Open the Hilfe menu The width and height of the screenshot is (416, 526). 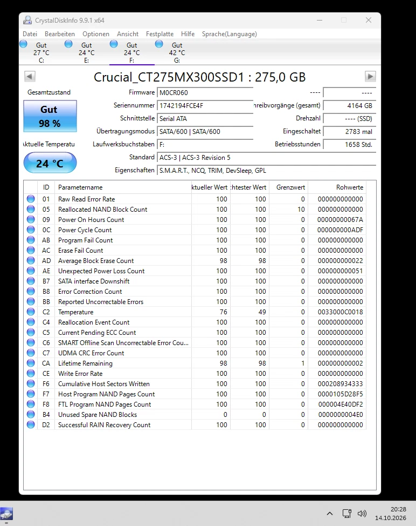(188, 34)
